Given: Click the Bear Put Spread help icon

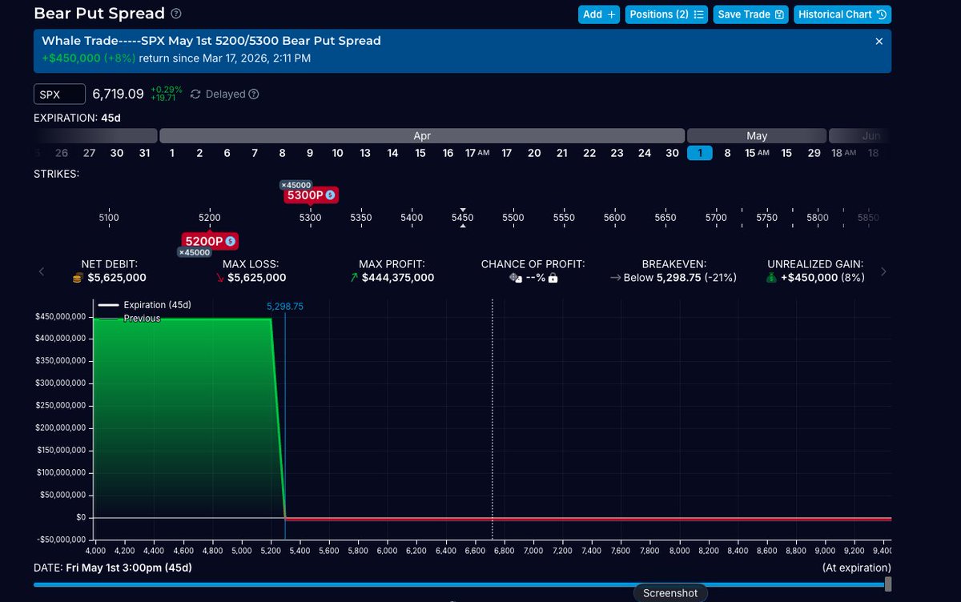Looking at the screenshot, I should [176, 14].
